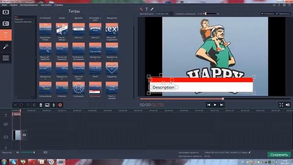Viewport: 293px width, 165px height.
Task: Collapse the titles panel side arrow
Action: point(36,57)
